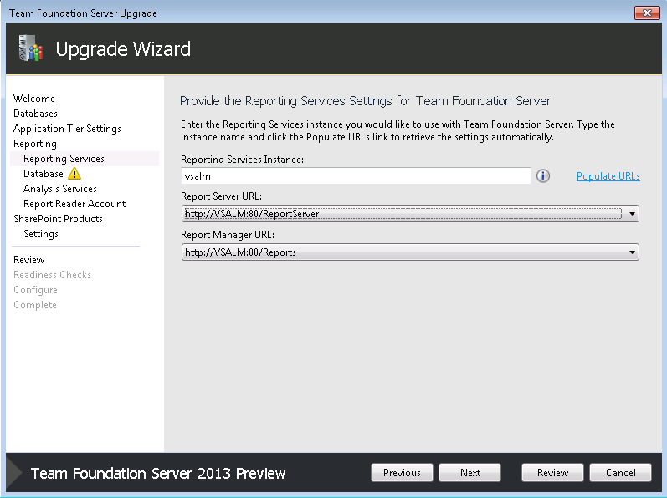Click the warning icon next to Database
The width and height of the screenshot is (667, 498).
pyautogui.click(x=74, y=174)
